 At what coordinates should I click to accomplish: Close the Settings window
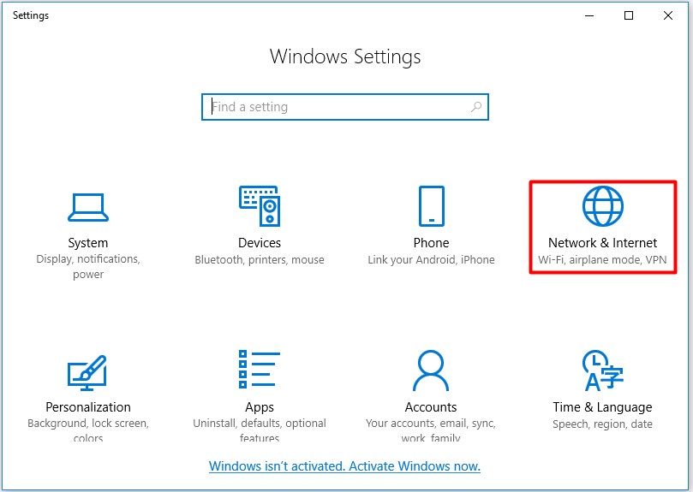[x=668, y=16]
